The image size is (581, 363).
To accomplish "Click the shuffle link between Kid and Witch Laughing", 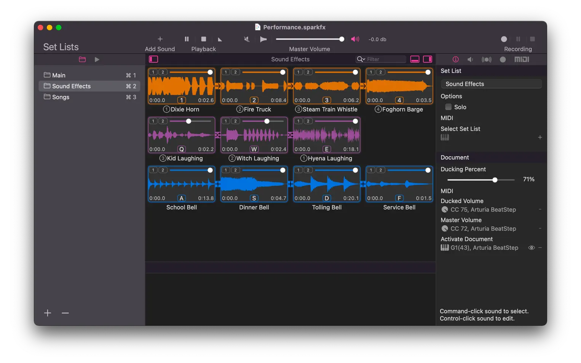I will tap(218, 135).
